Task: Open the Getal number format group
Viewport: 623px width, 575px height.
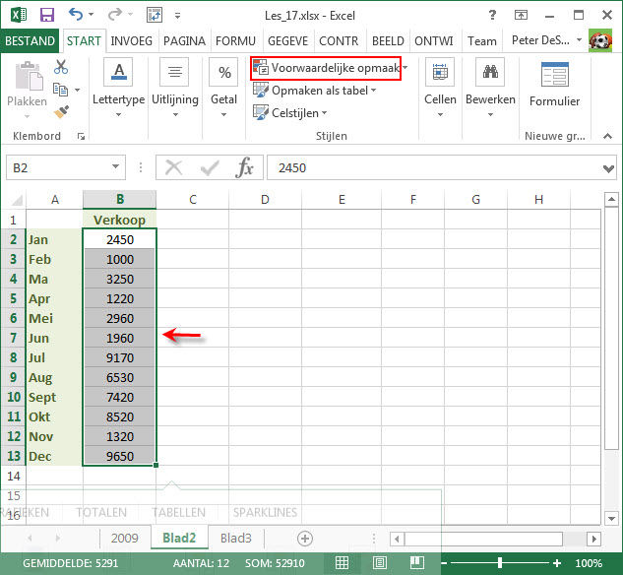Action: pyautogui.click(x=223, y=88)
